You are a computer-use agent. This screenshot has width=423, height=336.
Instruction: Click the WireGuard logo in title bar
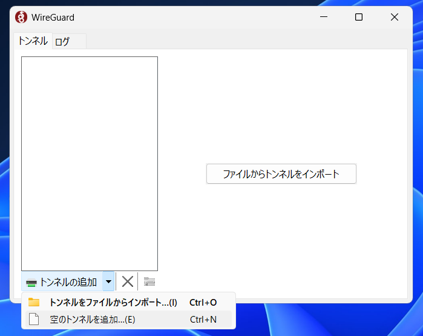(x=21, y=18)
